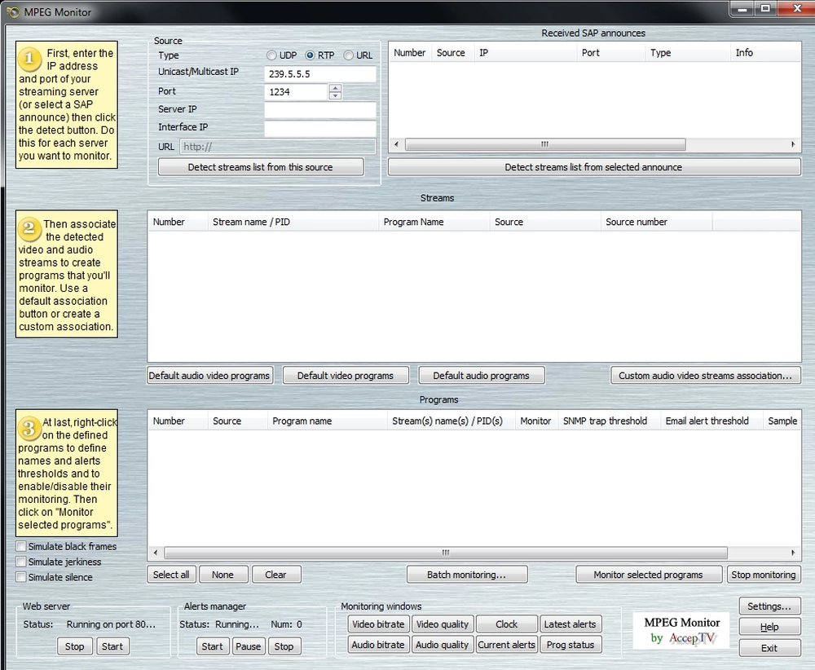The width and height of the screenshot is (815, 670).
Task: Click the Interface IP input field
Action: [319, 128]
